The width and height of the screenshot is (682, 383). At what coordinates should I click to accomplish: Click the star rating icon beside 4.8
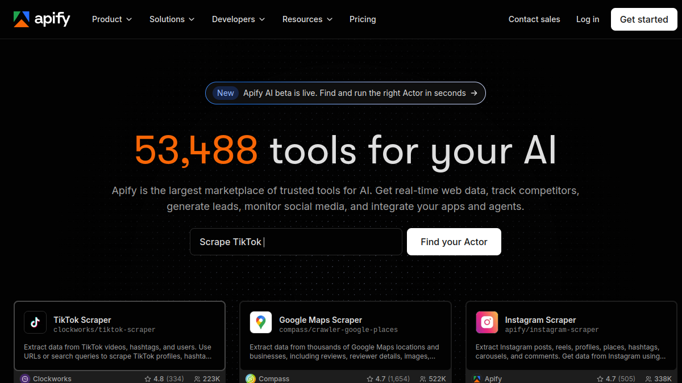148,378
